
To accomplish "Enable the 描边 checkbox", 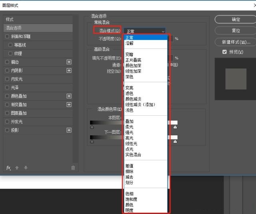I will point(7,62).
